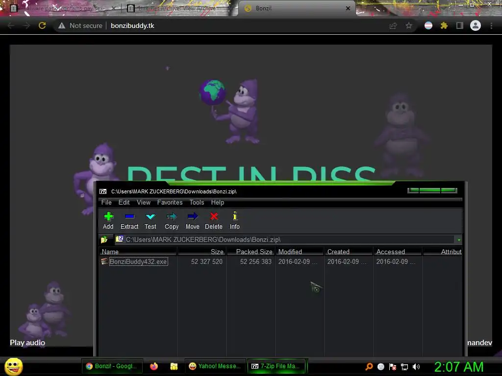Sort by the Name column header
The height and width of the screenshot is (376, 502).
point(138,252)
